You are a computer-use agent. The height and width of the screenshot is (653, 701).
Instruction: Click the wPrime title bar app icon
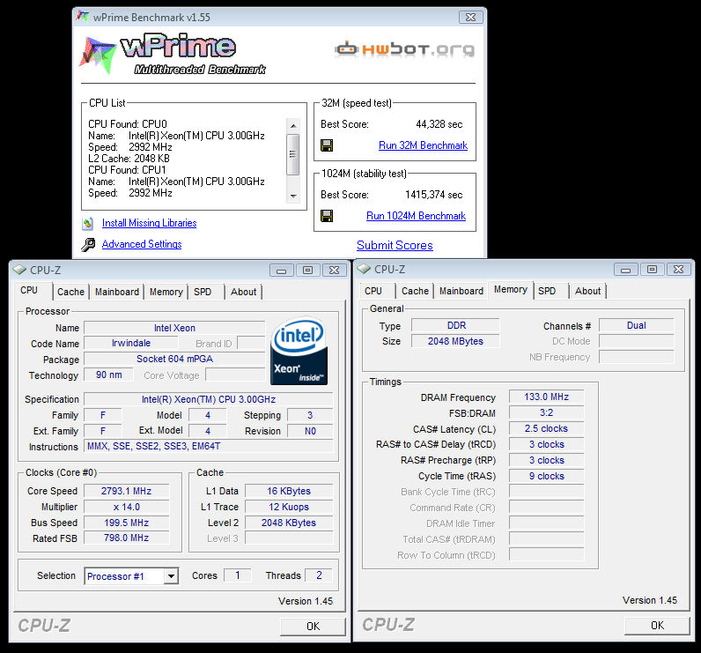pyautogui.click(x=83, y=17)
